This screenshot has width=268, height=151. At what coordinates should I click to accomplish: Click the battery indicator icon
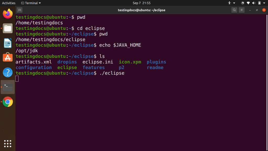click(259, 3)
